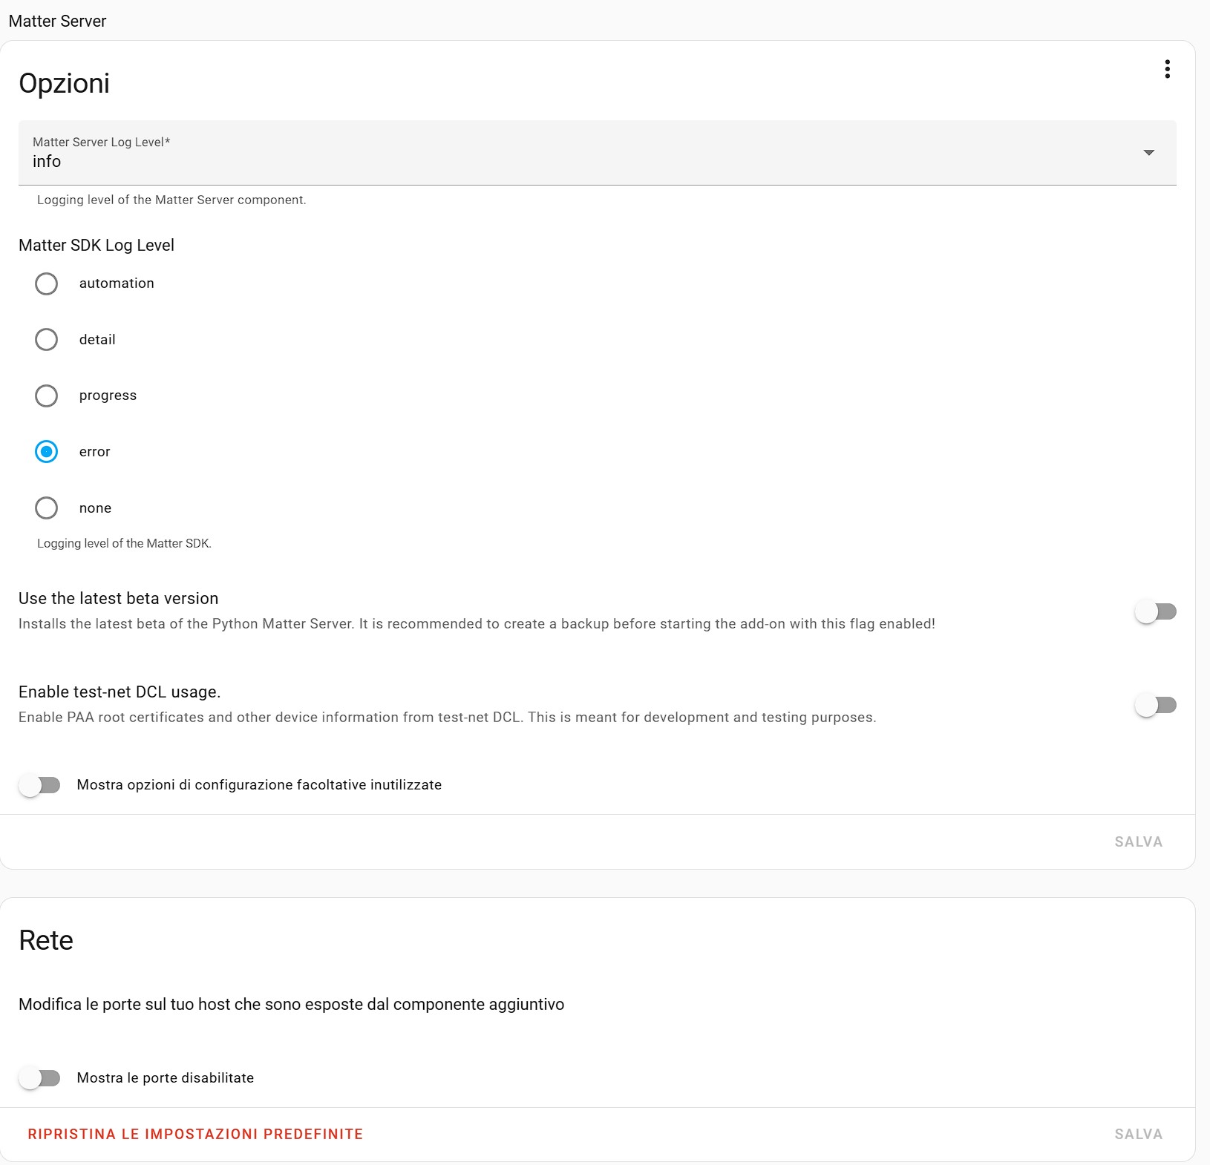Toggle Mostra le porte disabilitate

coord(39,1078)
